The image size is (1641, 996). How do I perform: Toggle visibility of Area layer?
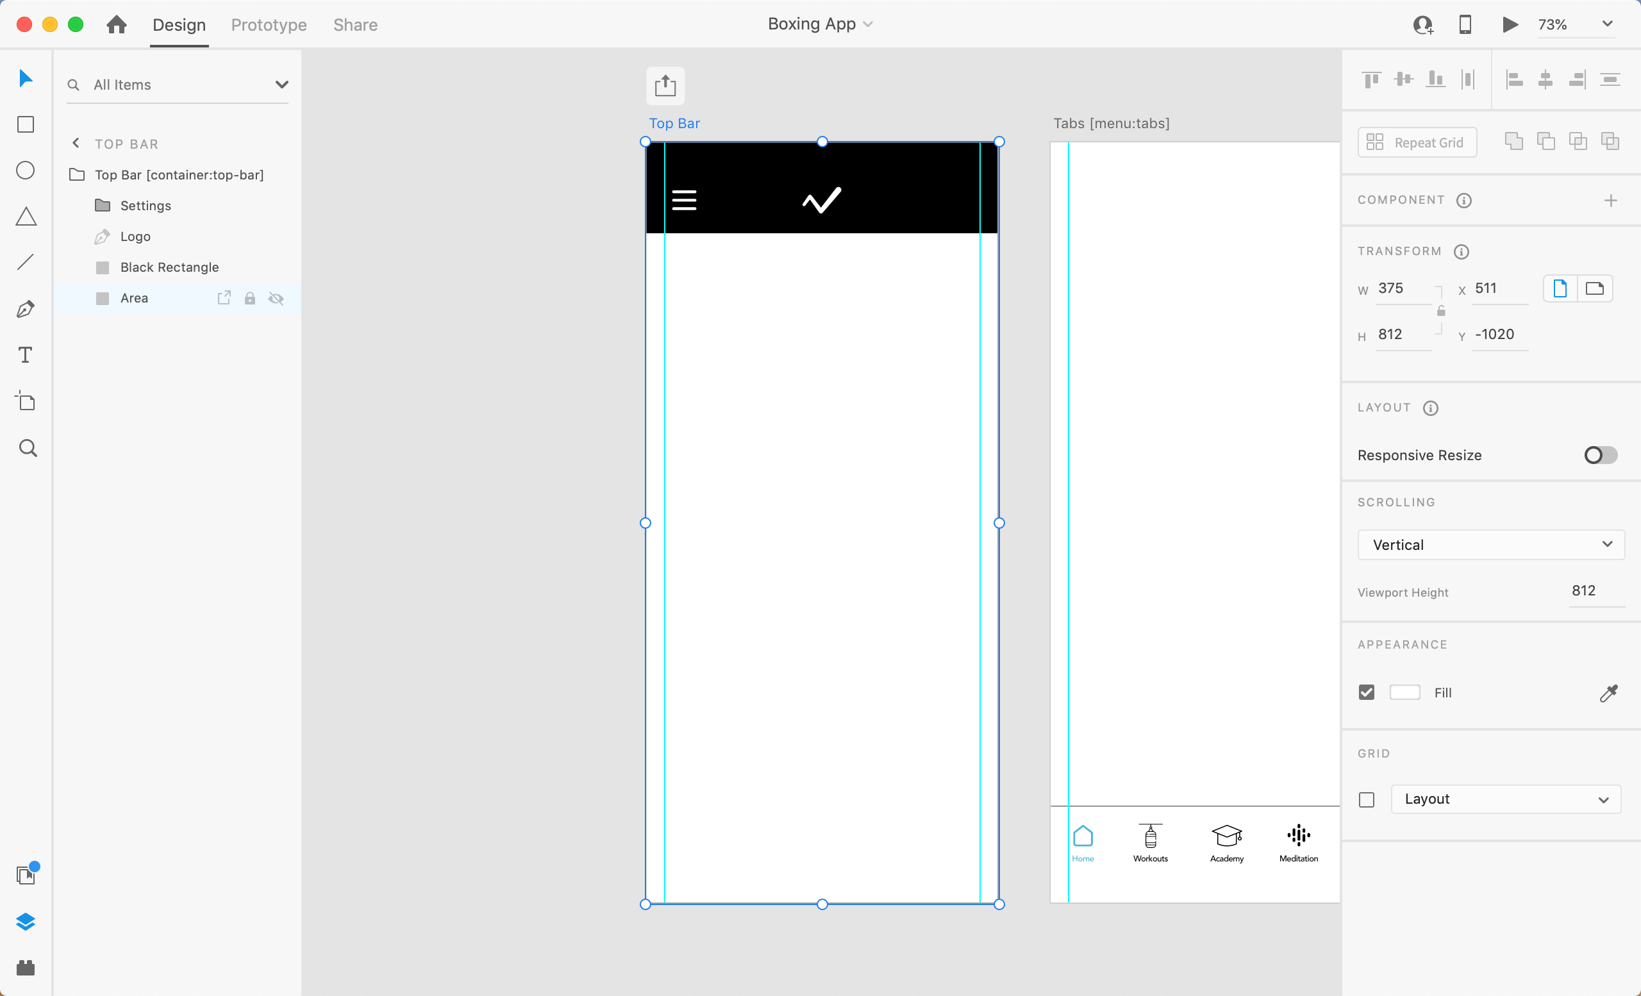(x=276, y=298)
